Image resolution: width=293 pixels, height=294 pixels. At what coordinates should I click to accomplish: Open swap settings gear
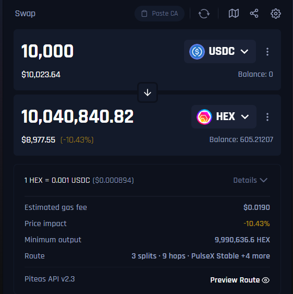point(276,14)
